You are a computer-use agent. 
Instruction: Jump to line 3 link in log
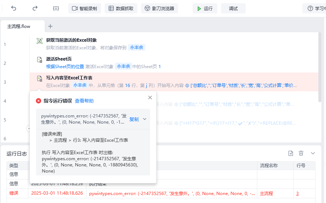pos(298,194)
